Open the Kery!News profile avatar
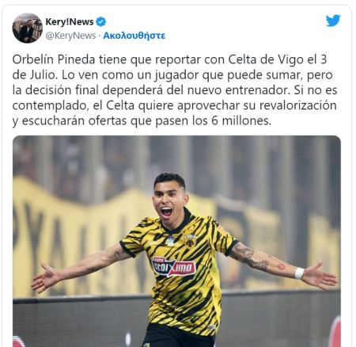 click(x=28, y=28)
